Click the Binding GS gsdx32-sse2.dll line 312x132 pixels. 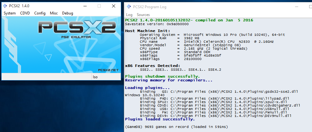pyautogui.click(x=219, y=91)
